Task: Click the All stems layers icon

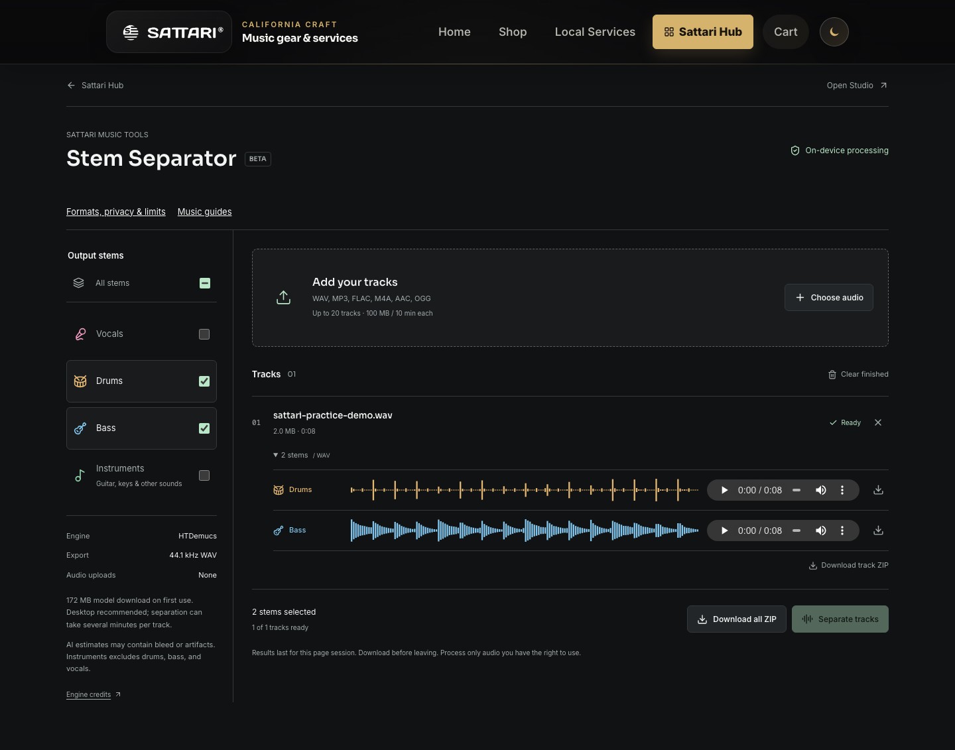Action: [78, 283]
